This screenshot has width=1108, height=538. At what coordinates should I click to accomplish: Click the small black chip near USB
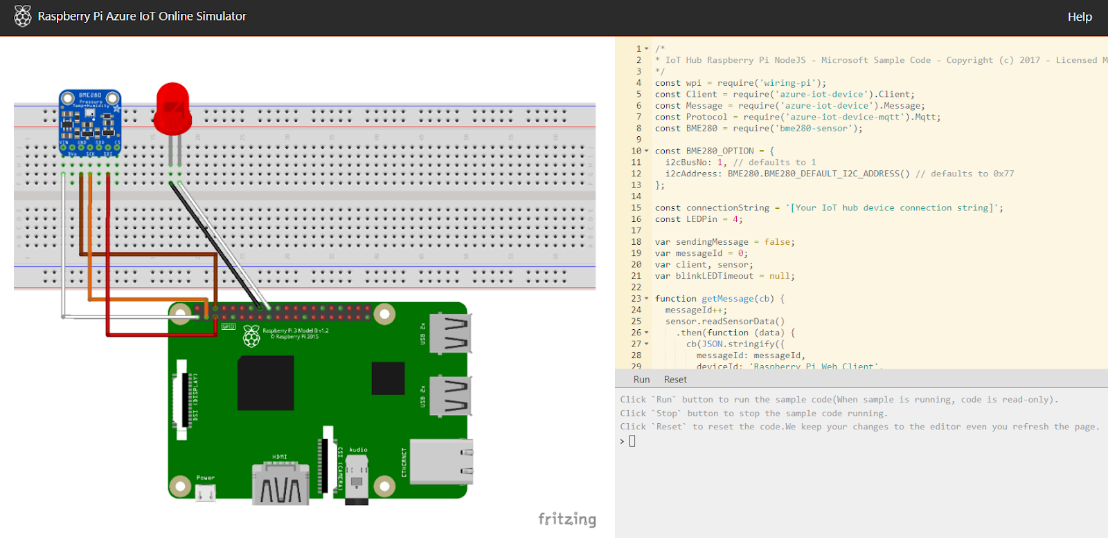pos(388,378)
